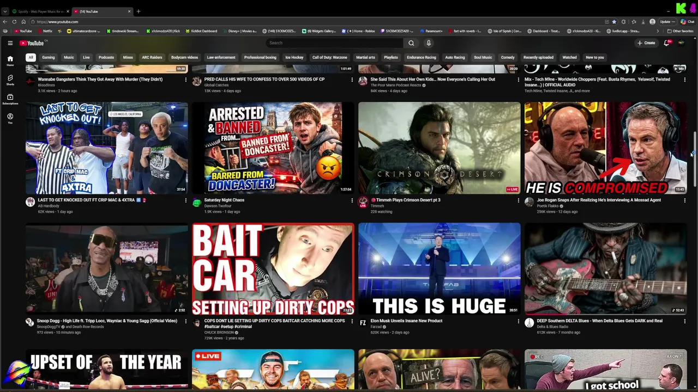Open channel link Dawson Twofour
The height and width of the screenshot is (392, 698).
[218, 206]
